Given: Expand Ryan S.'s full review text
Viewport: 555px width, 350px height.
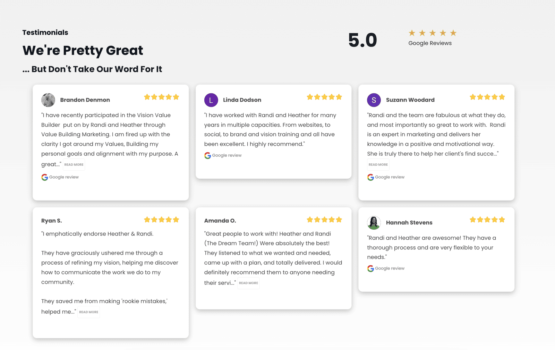Looking at the screenshot, I should point(88,312).
